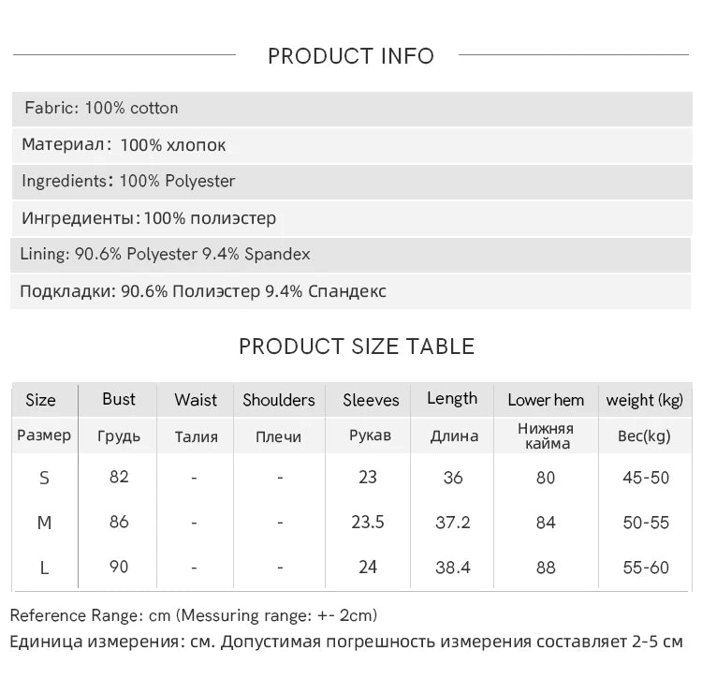
Task: Select the Waist column header
Action: click(x=196, y=400)
